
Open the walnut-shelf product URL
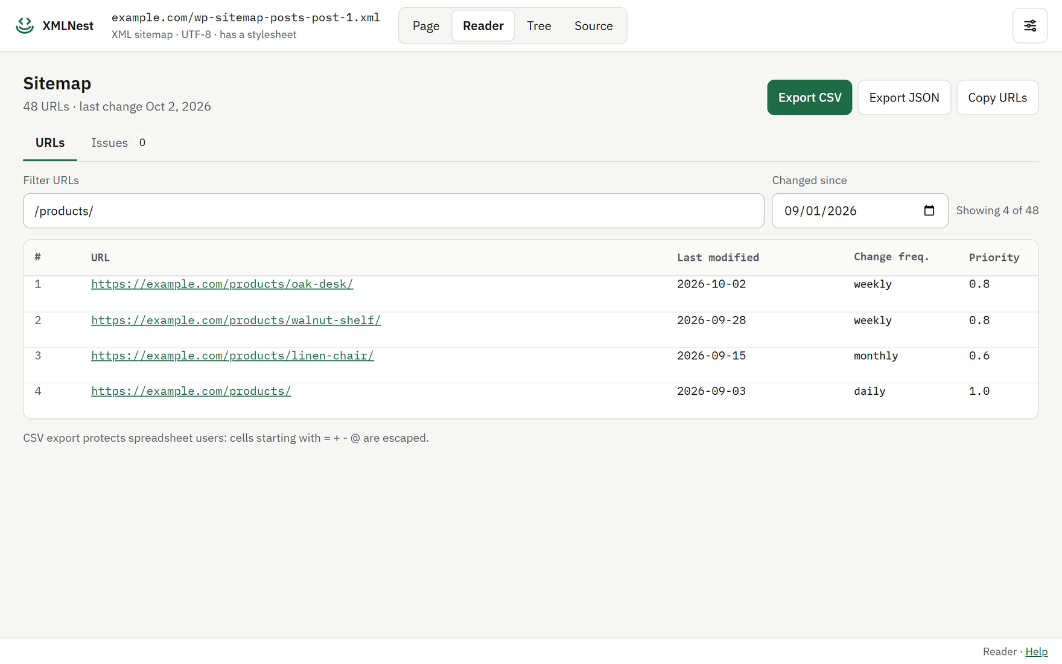pyautogui.click(x=236, y=321)
